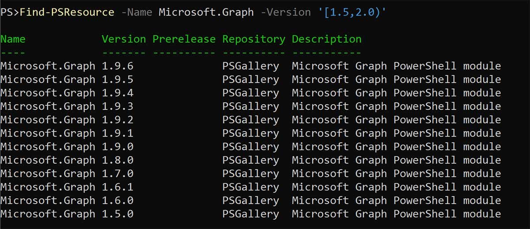Click the Version column header

coord(124,39)
